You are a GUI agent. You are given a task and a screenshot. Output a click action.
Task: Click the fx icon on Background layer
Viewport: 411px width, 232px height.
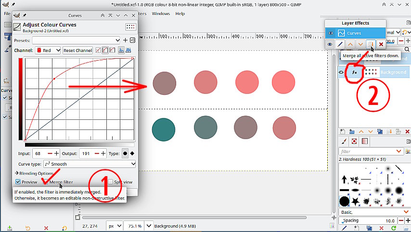click(354, 72)
